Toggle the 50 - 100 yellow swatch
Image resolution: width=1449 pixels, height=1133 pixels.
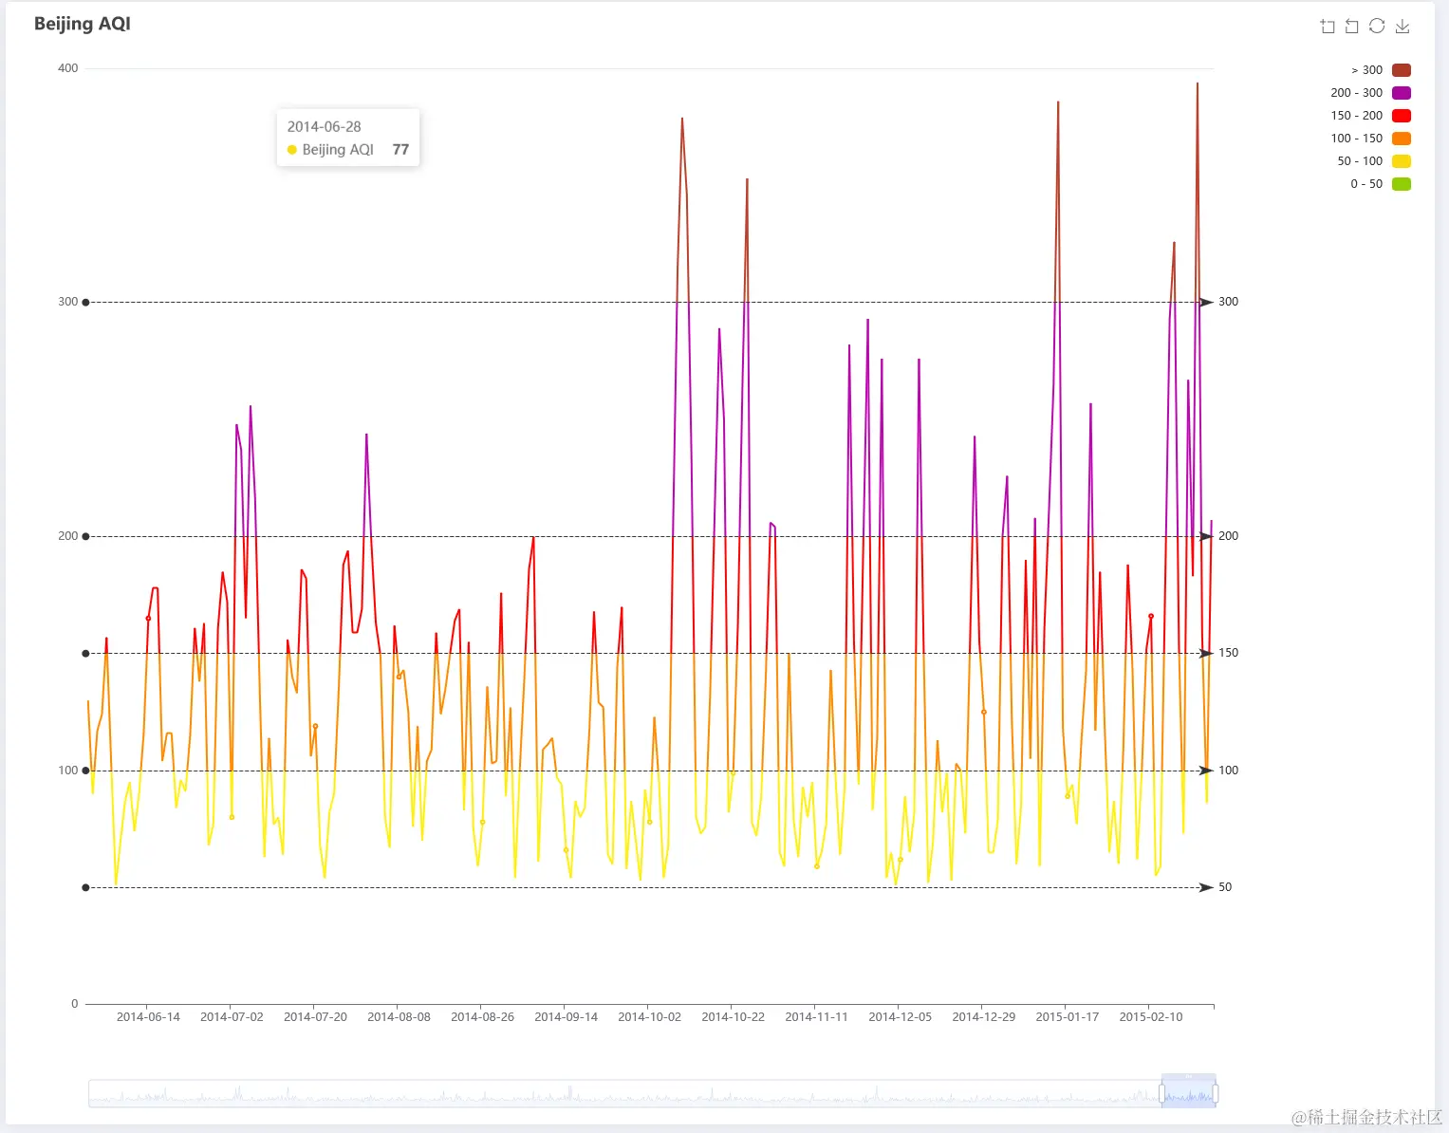point(1401,161)
